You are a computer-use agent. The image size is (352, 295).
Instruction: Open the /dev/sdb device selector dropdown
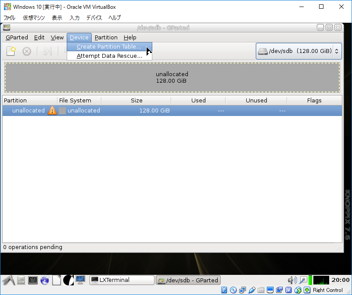[x=298, y=51]
